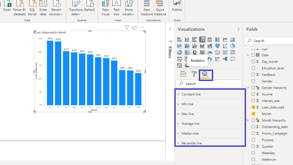Select the Q&A speech bubble visual
This screenshot has width=293, height=165.
(232, 59)
